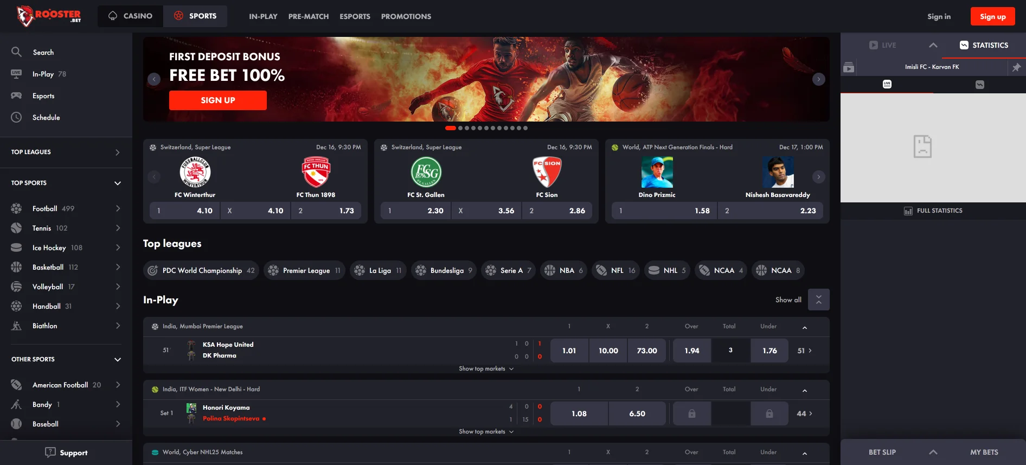Select Bandy in Other Sports

click(66, 404)
